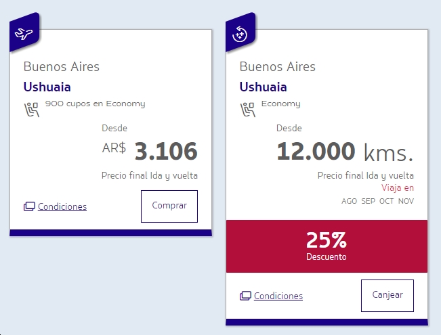Open the Condiciones link next to Canjear
The height and width of the screenshot is (335, 441).
coord(278,296)
